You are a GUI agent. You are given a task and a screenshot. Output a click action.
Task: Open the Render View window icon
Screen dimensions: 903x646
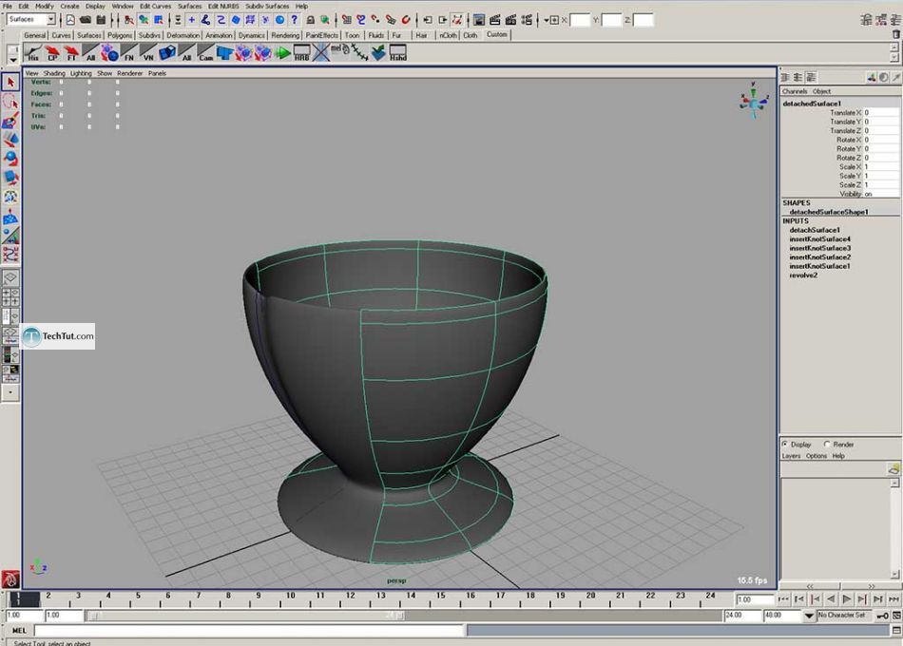pos(479,20)
